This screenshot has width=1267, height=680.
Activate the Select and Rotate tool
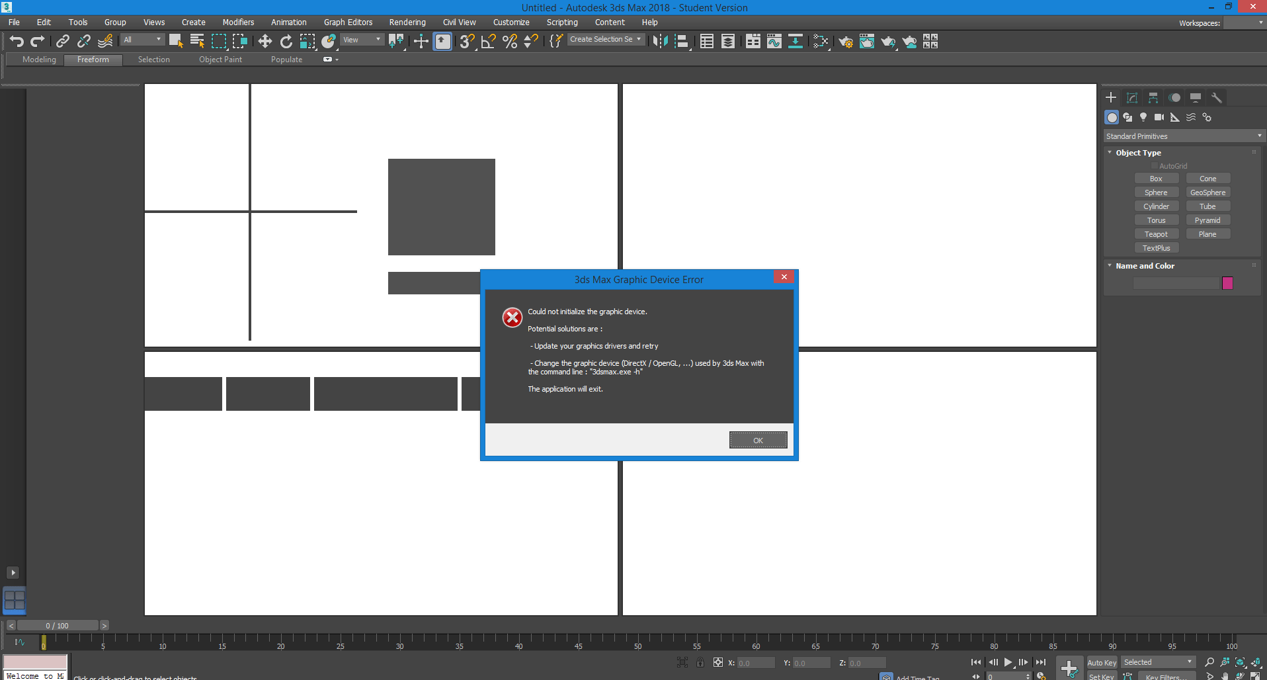click(x=286, y=41)
